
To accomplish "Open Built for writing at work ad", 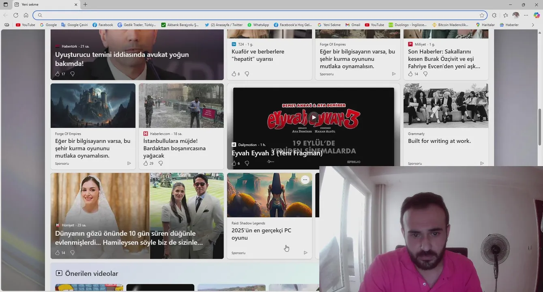I will 439,141.
